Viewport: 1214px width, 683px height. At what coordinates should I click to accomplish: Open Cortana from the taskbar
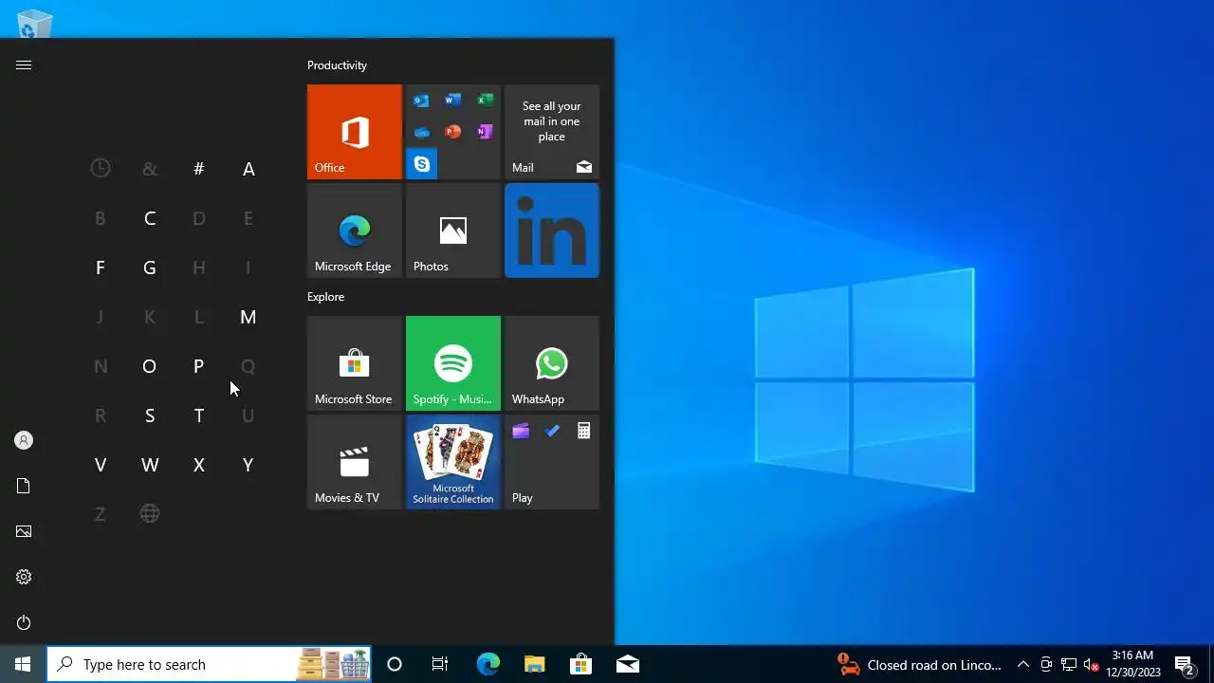pyautogui.click(x=395, y=664)
